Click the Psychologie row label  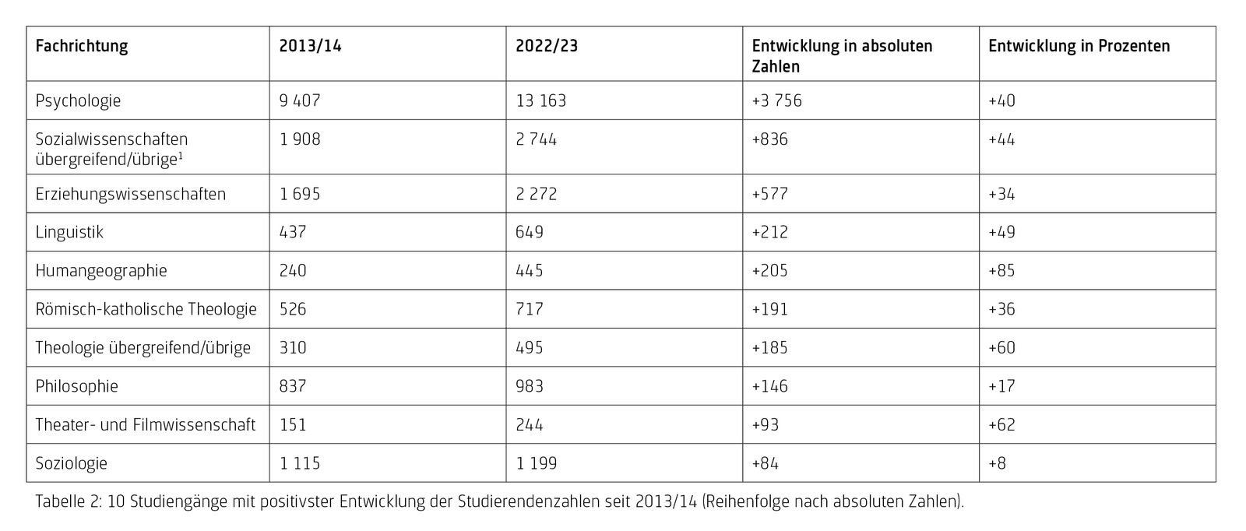(78, 100)
